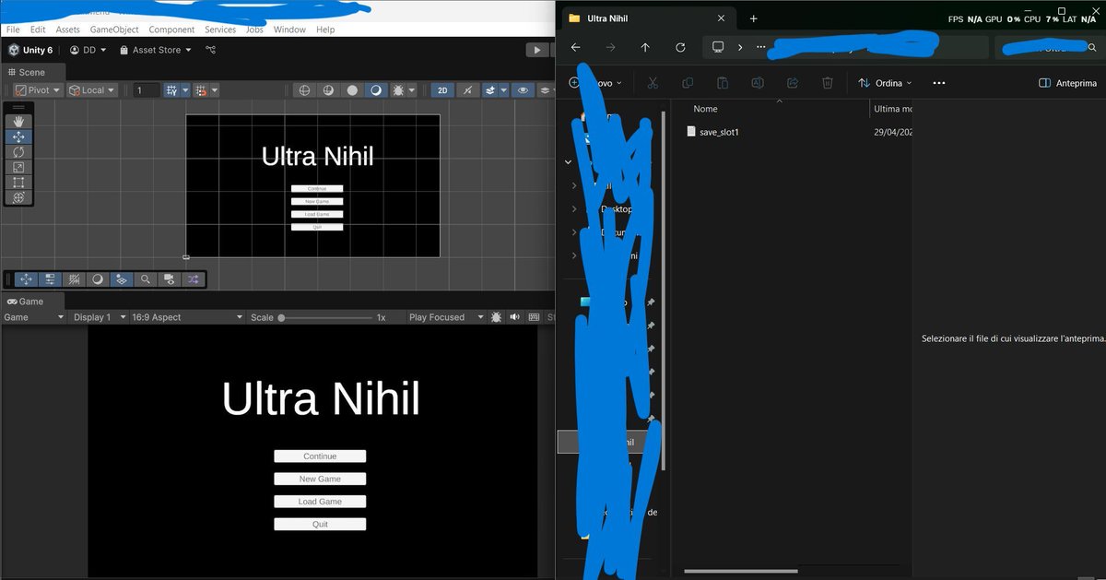The image size is (1106, 580).
Task: Click the unlit solid-circle draw mode icon
Action: (x=351, y=90)
